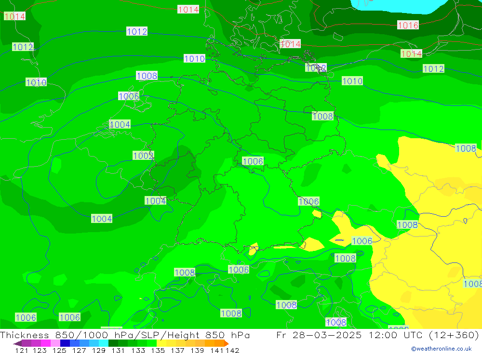
Task: Click the legend value 139
Action: click(197, 350)
